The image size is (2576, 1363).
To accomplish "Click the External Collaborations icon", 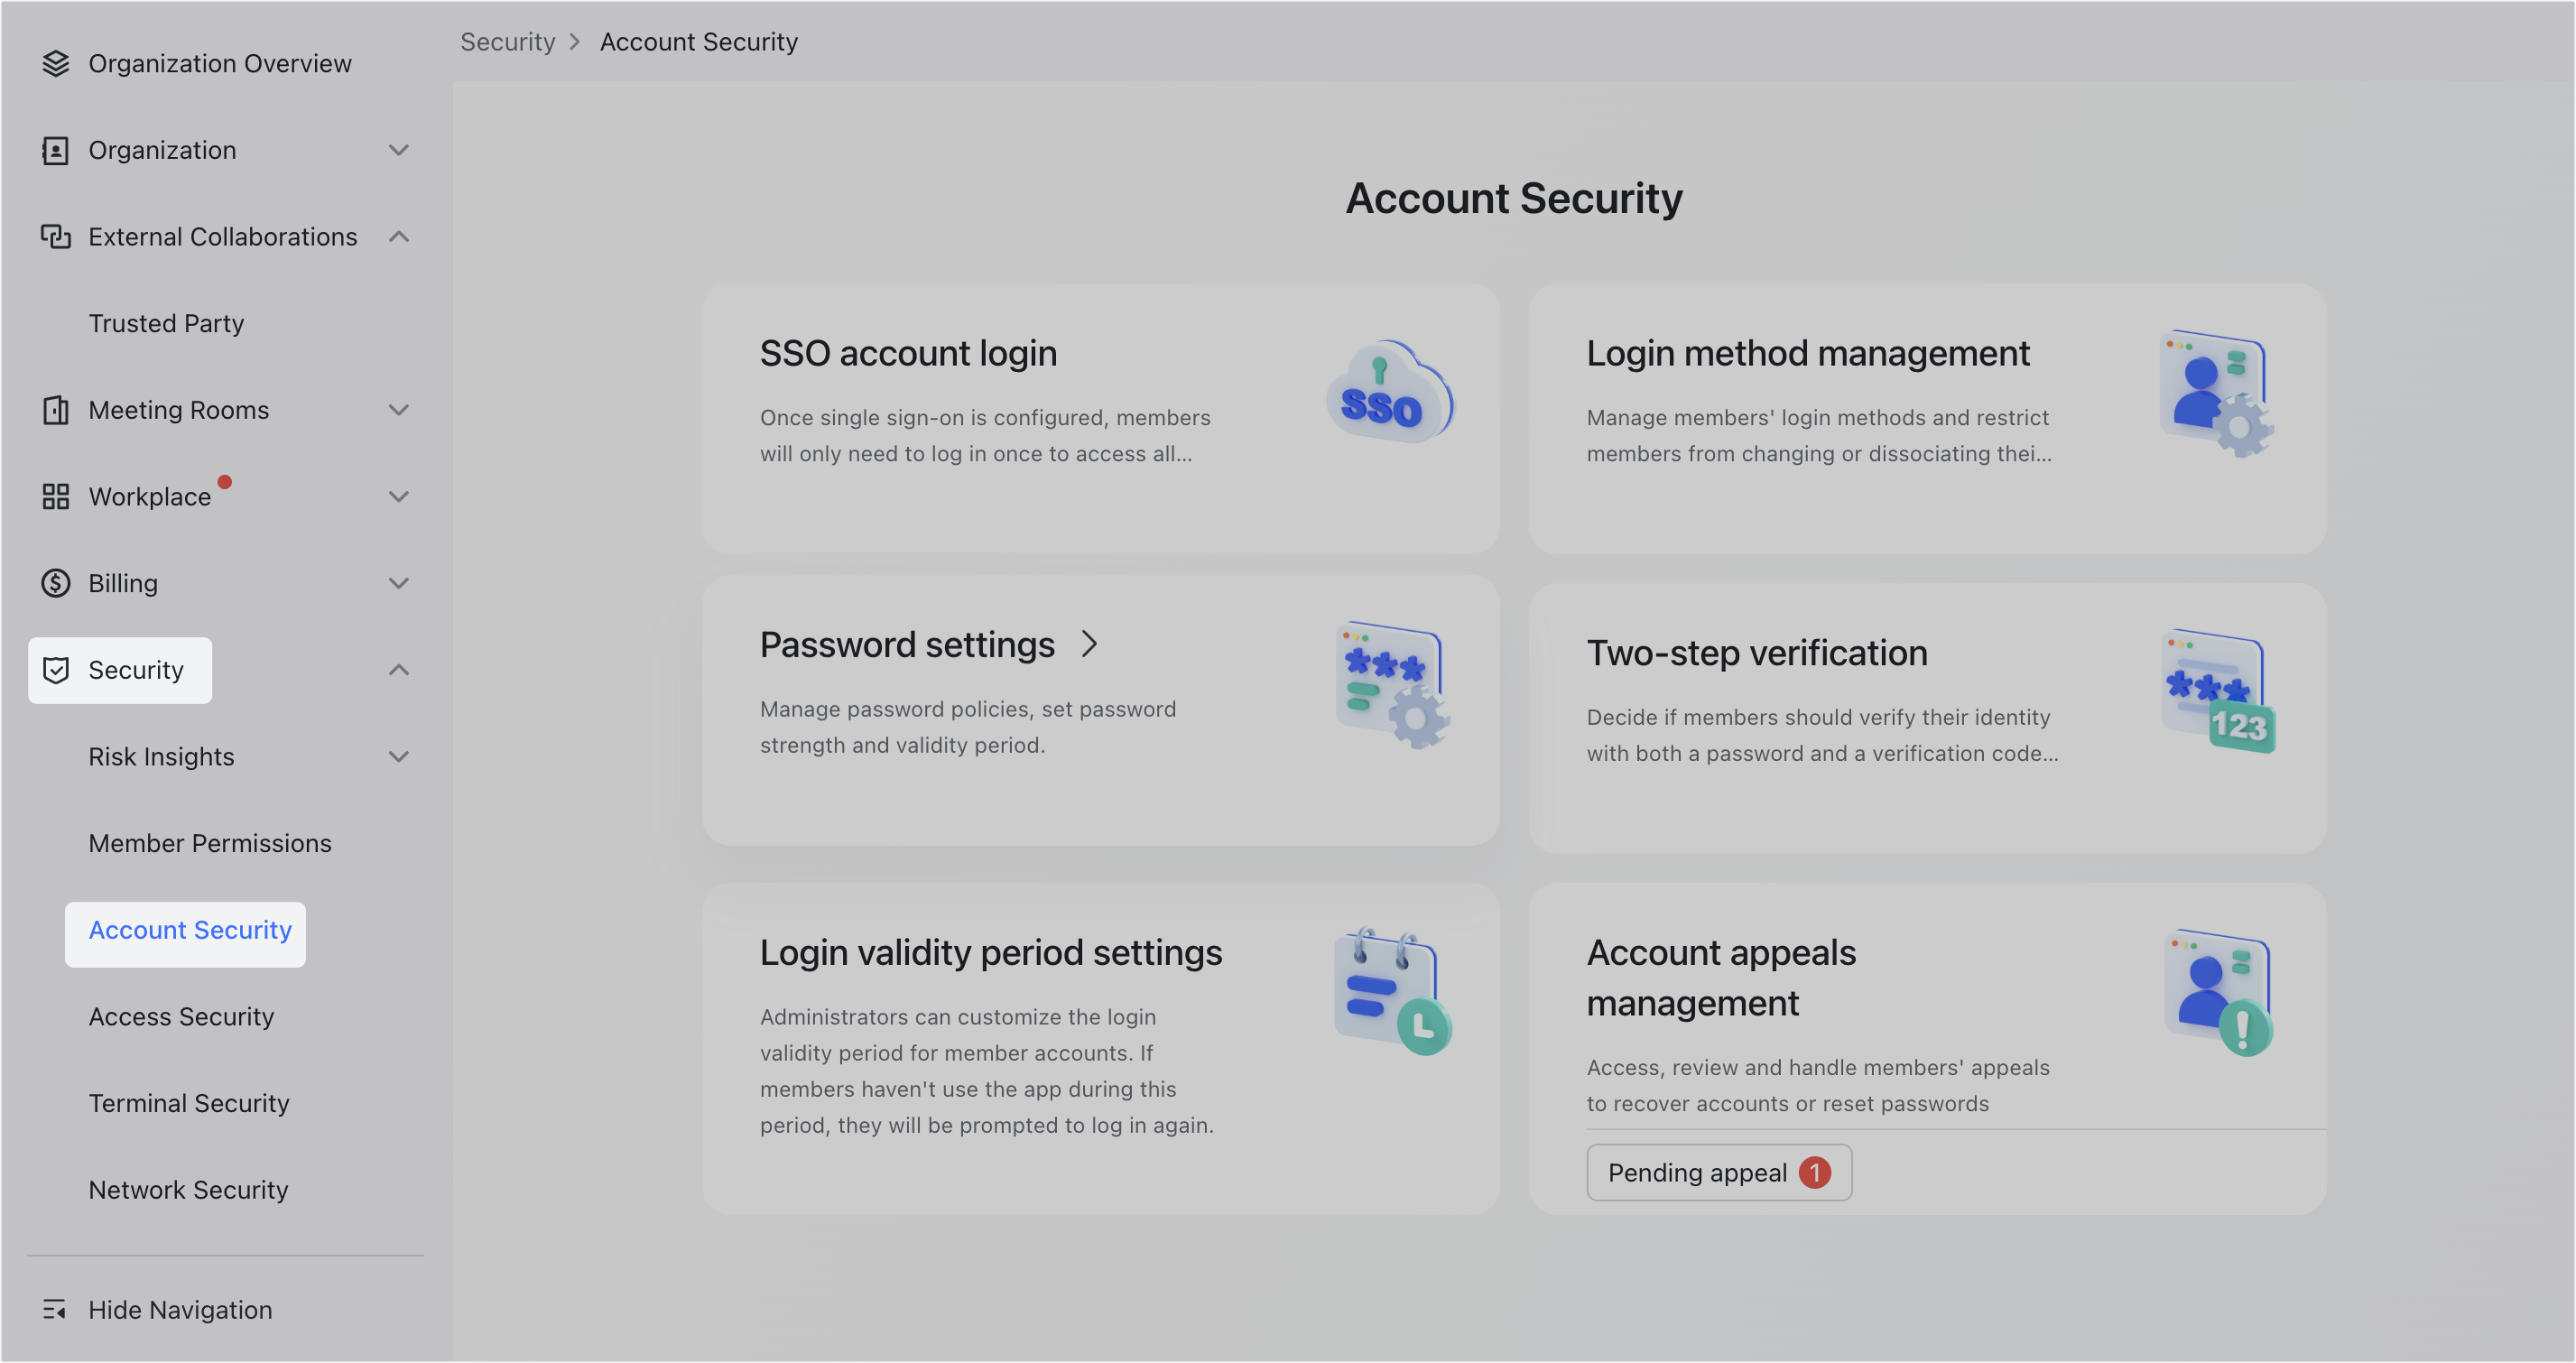I will click(x=55, y=237).
